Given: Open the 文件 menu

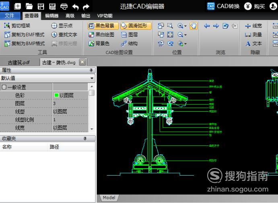Looking at the screenshot, I should coord(10,16).
